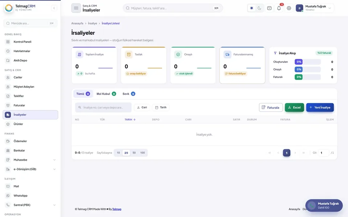Open the Cari filter

(x=142, y=107)
